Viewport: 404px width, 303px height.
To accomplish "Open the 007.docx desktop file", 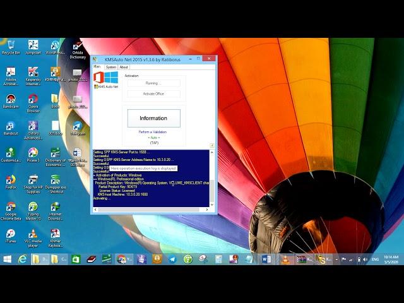I will (x=55, y=128).
